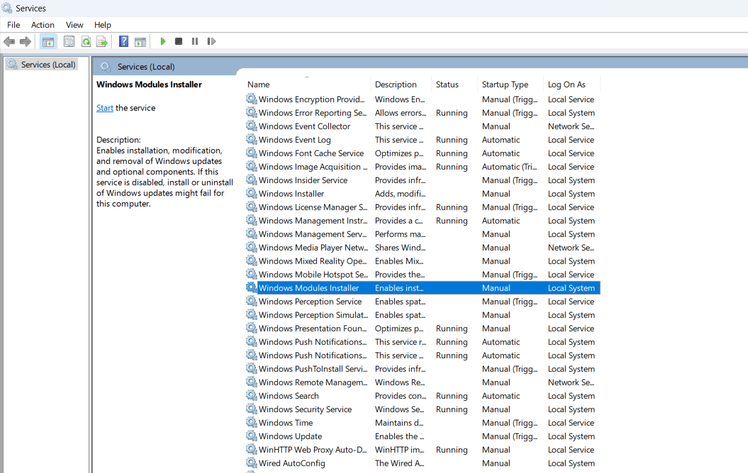The height and width of the screenshot is (473, 748).
Task: Click gear icon beside Windows Font Cache Service
Action: 251,153
